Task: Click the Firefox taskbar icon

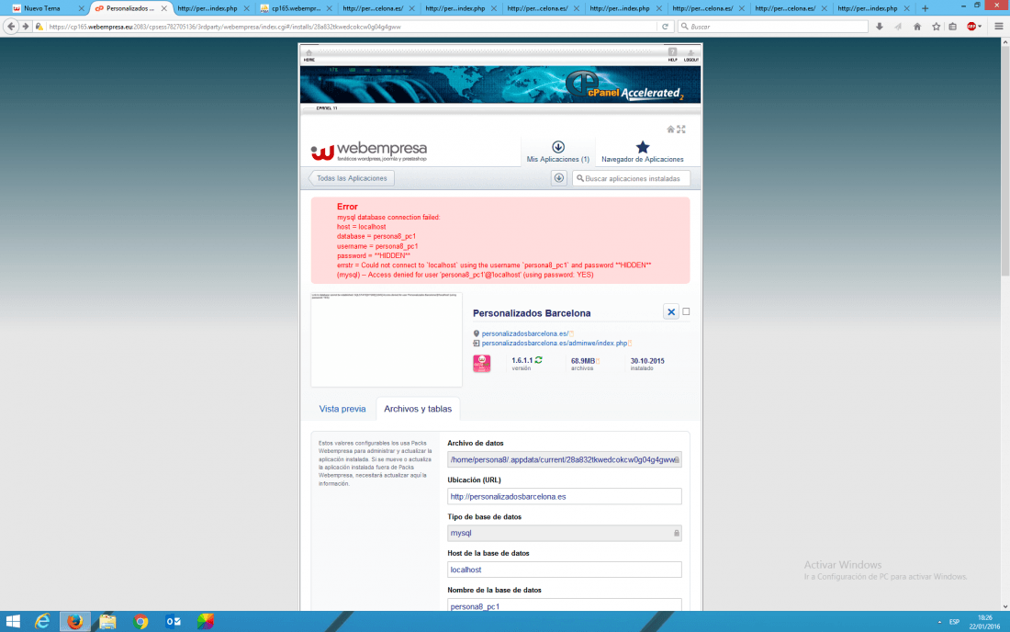Action: [75, 622]
